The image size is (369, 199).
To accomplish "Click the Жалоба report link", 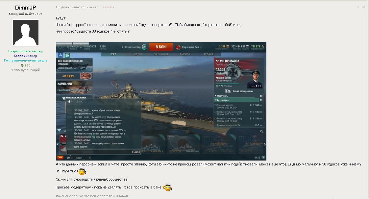I will point(108,7).
